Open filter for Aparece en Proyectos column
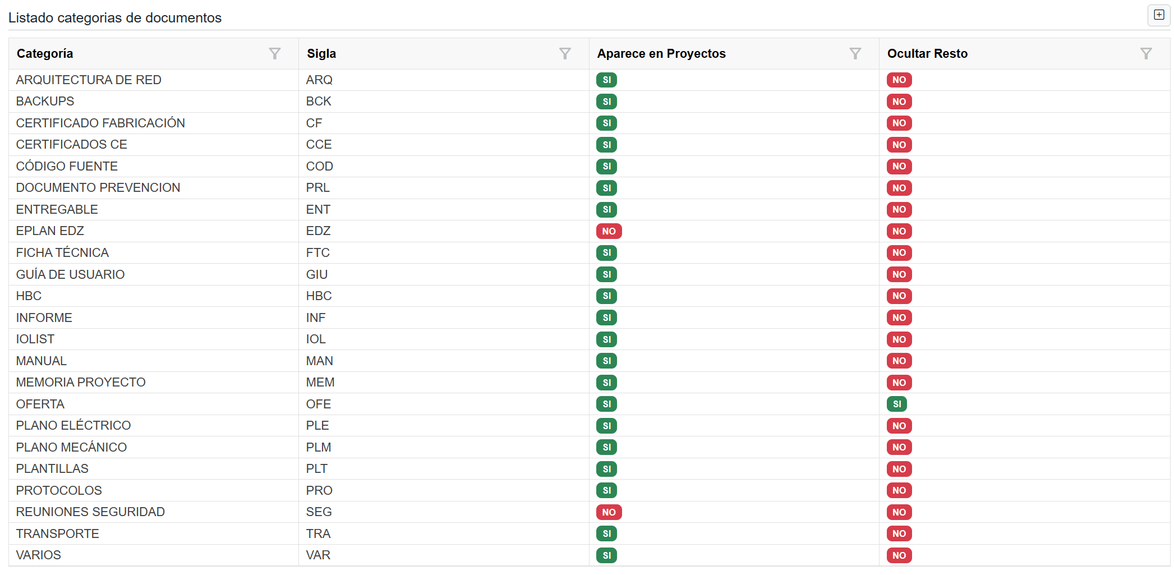1174x575 pixels. (x=855, y=54)
